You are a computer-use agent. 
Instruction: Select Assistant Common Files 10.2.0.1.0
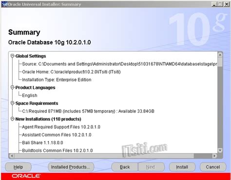(x=57, y=135)
